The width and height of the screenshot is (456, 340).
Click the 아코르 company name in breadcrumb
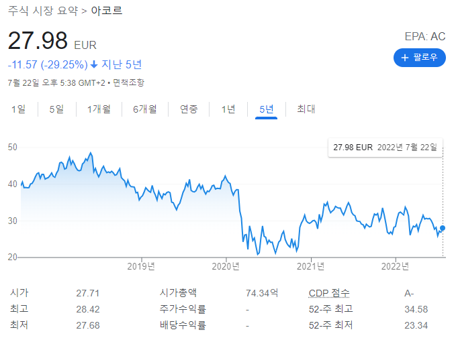pyautogui.click(x=107, y=11)
